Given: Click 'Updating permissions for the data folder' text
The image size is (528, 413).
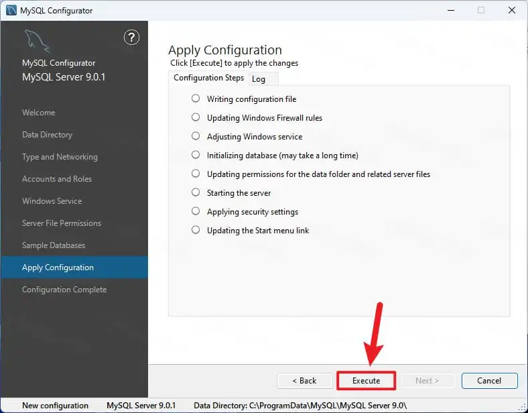Looking at the screenshot, I should (318, 174).
